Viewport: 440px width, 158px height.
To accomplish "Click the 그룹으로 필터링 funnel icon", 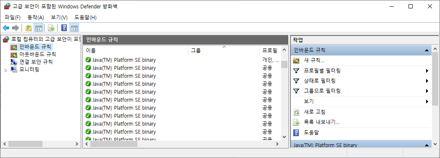I will [x=296, y=91].
